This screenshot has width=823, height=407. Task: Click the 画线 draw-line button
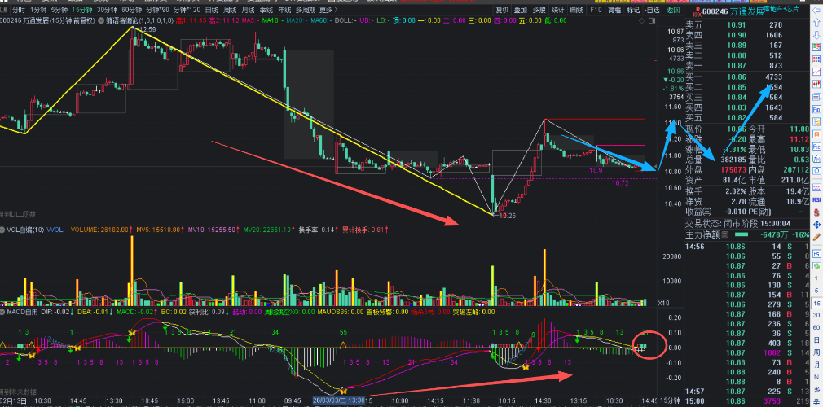point(576,10)
